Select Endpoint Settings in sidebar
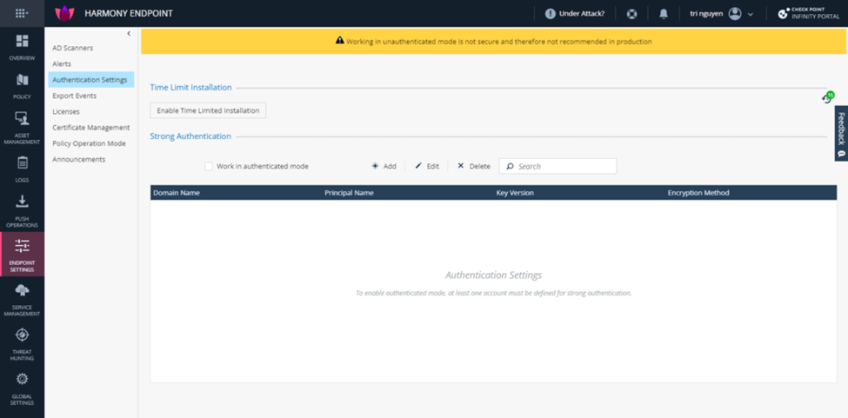 (x=22, y=255)
